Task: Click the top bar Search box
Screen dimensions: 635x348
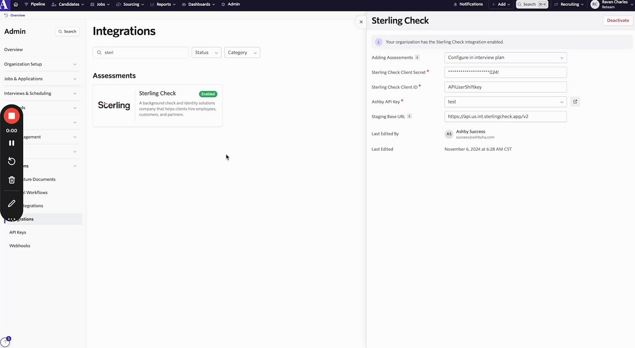Action: [532, 4]
